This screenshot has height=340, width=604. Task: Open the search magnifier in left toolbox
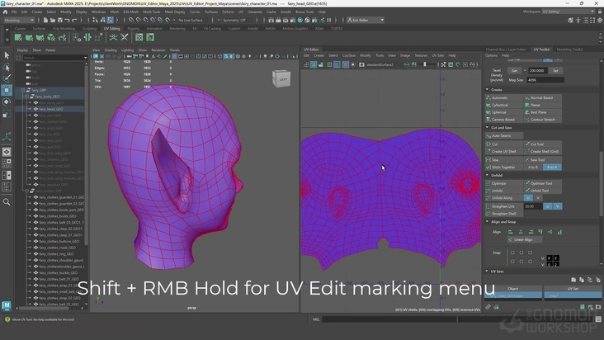point(7,201)
